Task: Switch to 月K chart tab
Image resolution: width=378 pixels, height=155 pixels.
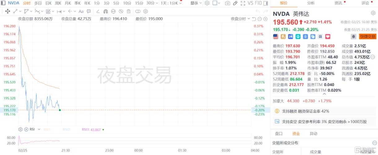Action: click(67, 3)
